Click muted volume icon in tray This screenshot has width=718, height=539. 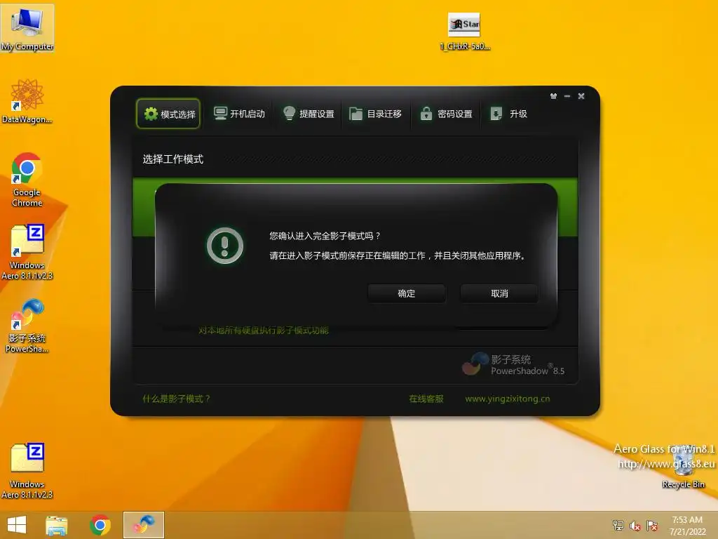[x=635, y=526]
